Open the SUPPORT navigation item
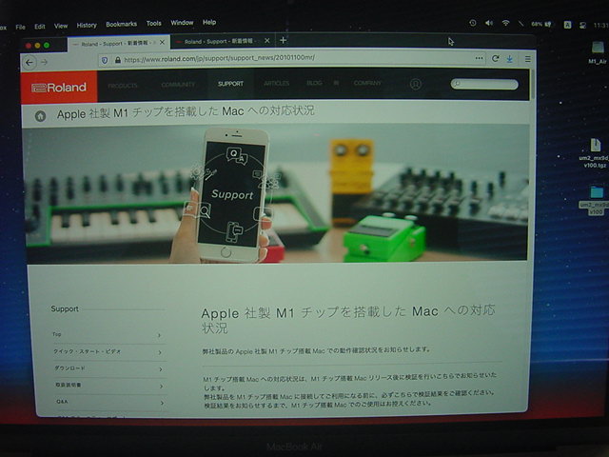This screenshot has height=457, width=609. pos(230,84)
